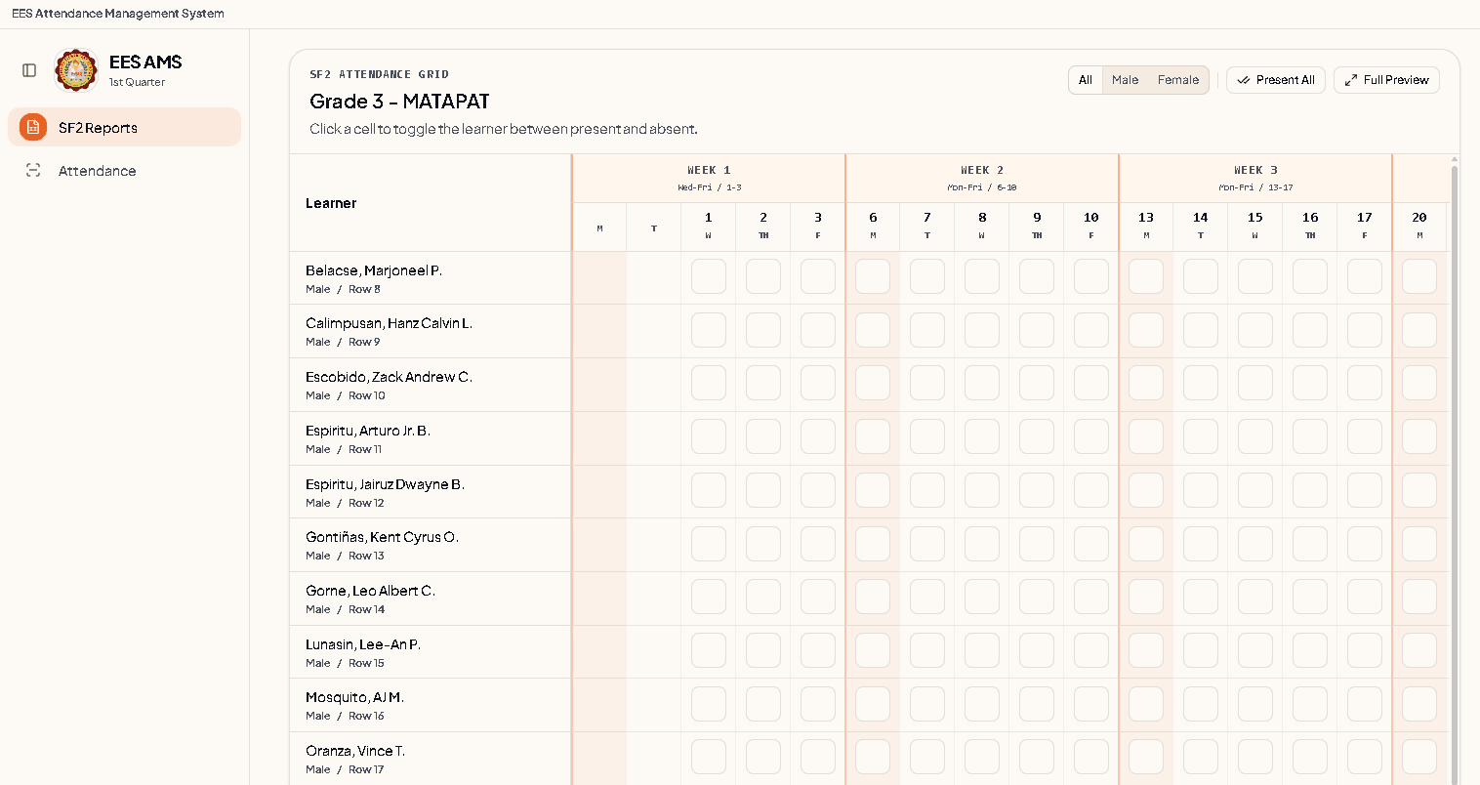The image size is (1480, 785).
Task: Click the day 20 date header
Action: coord(1419,227)
